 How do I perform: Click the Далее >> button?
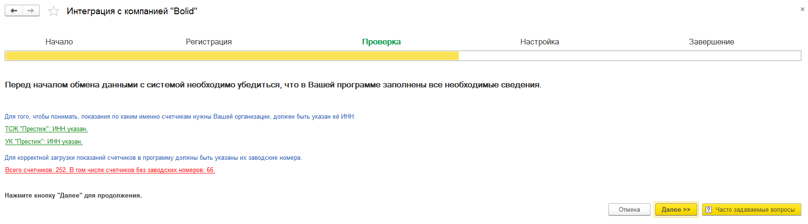tap(676, 209)
